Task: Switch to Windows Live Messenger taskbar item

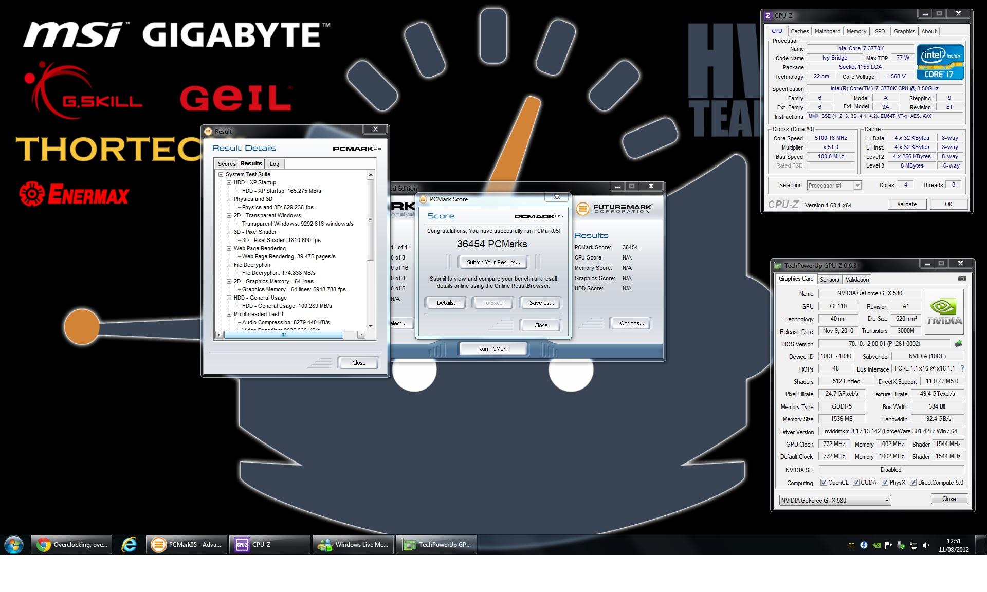Action: (353, 545)
